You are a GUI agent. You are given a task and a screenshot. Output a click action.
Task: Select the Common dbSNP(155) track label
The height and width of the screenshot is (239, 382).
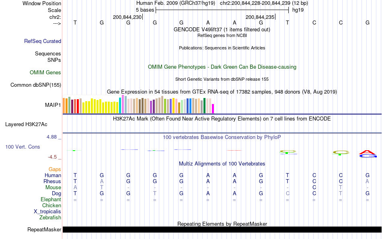(36, 85)
